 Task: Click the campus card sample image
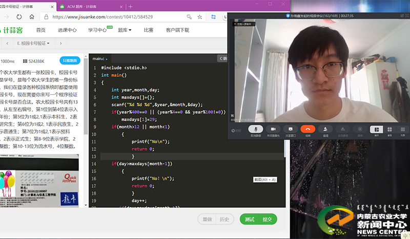tap(39, 181)
